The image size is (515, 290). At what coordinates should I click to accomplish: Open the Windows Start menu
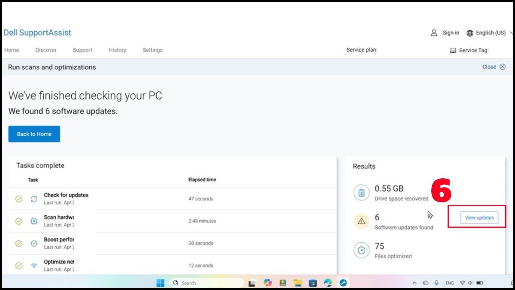click(160, 283)
